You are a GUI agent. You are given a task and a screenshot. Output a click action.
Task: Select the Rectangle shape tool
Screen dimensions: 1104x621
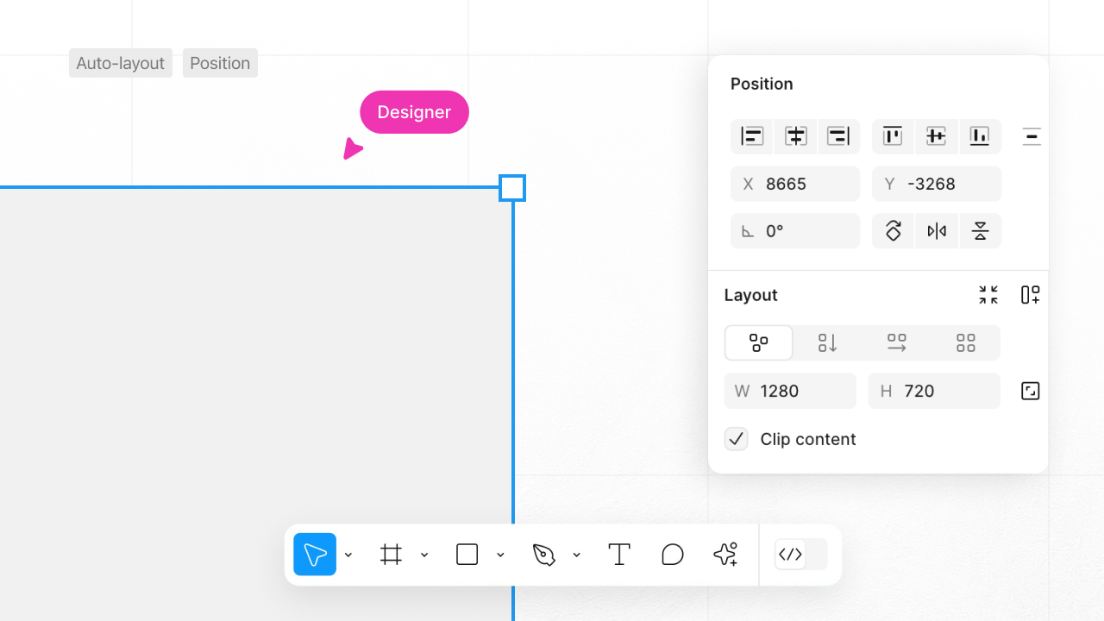tap(467, 555)
